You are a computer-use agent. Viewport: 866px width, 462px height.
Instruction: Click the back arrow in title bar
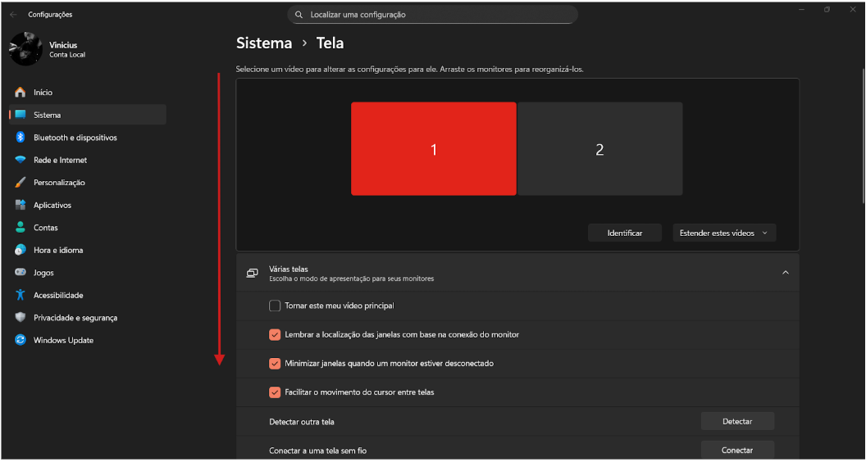click(13, 15)
